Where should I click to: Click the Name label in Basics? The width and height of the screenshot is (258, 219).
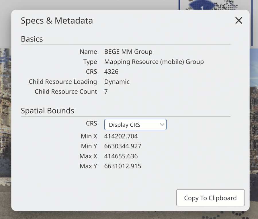click(88, 52)
